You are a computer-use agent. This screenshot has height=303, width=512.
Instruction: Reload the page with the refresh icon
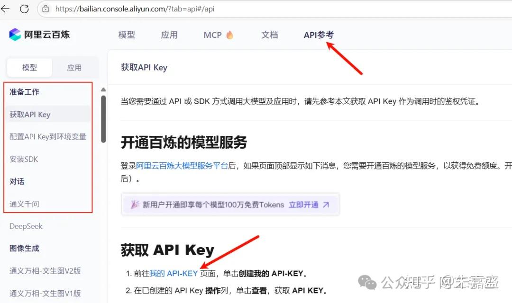[x=24, y=9]
